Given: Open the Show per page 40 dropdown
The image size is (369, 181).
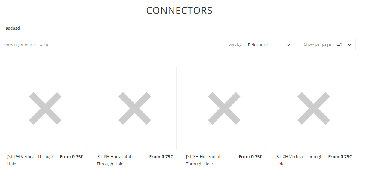Looking at the screenshot, I should (344, 45).
